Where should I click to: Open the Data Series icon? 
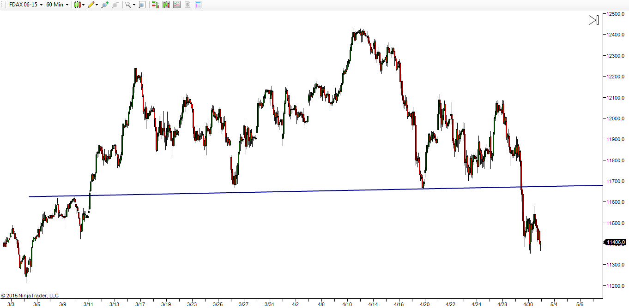[166, 5]
